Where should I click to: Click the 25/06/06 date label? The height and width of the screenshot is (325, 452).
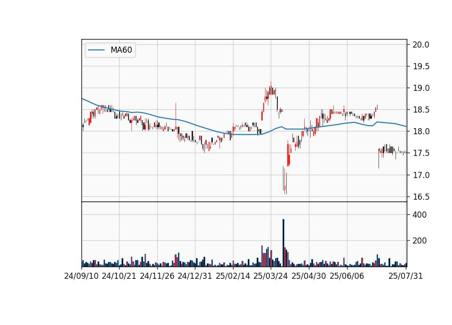pyautogui.click(x=347, y=276)
